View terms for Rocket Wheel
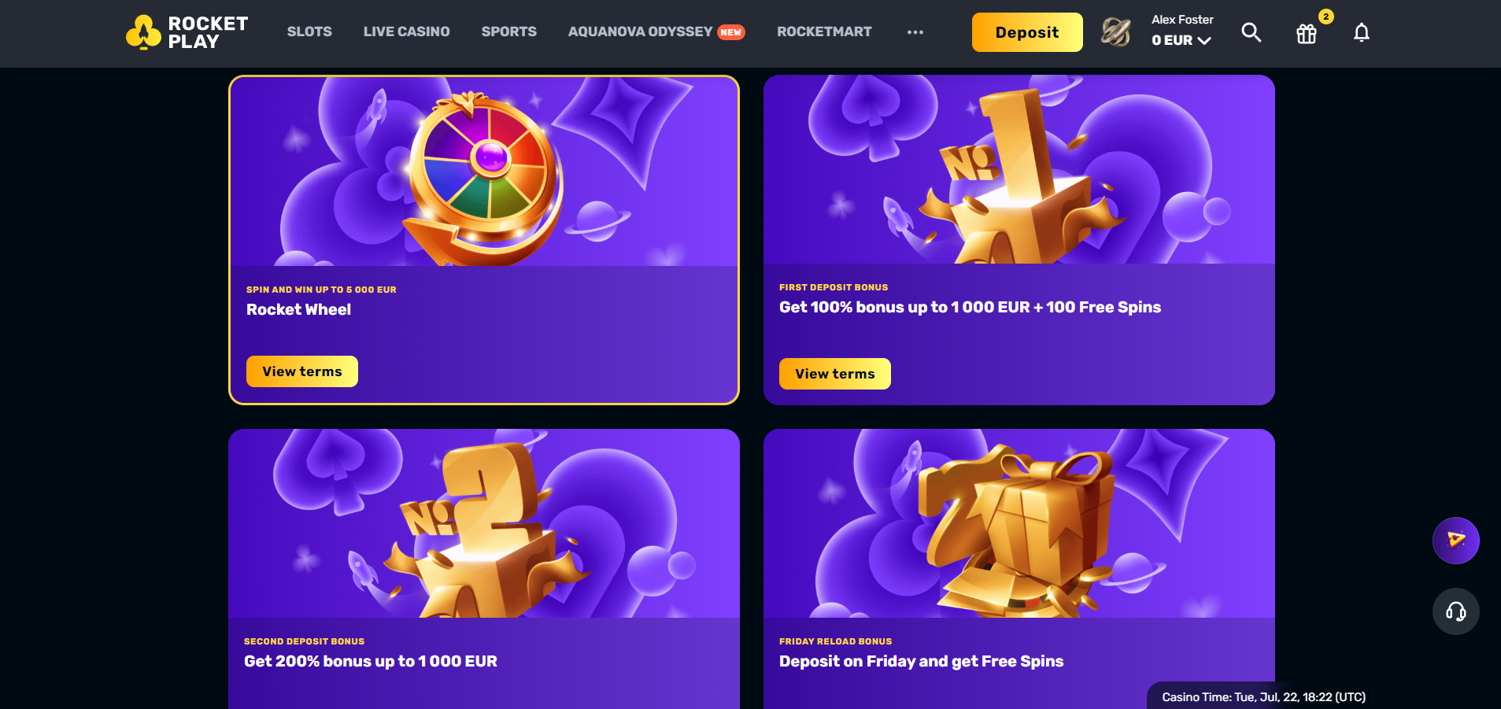Viewport: 1501px width, 709px height. click(302, 371)
